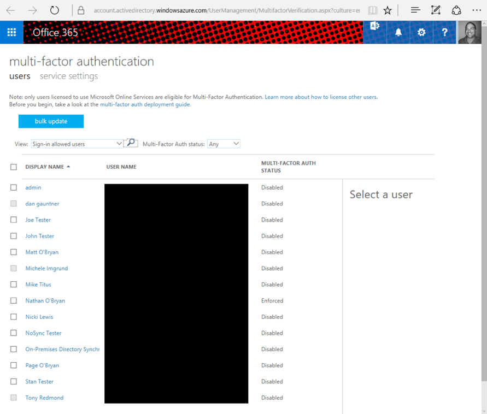Screen dimensions: 487x414
Task: Click Enforced status for Nathan O'Bryan
Action: [x=272, y=301]
